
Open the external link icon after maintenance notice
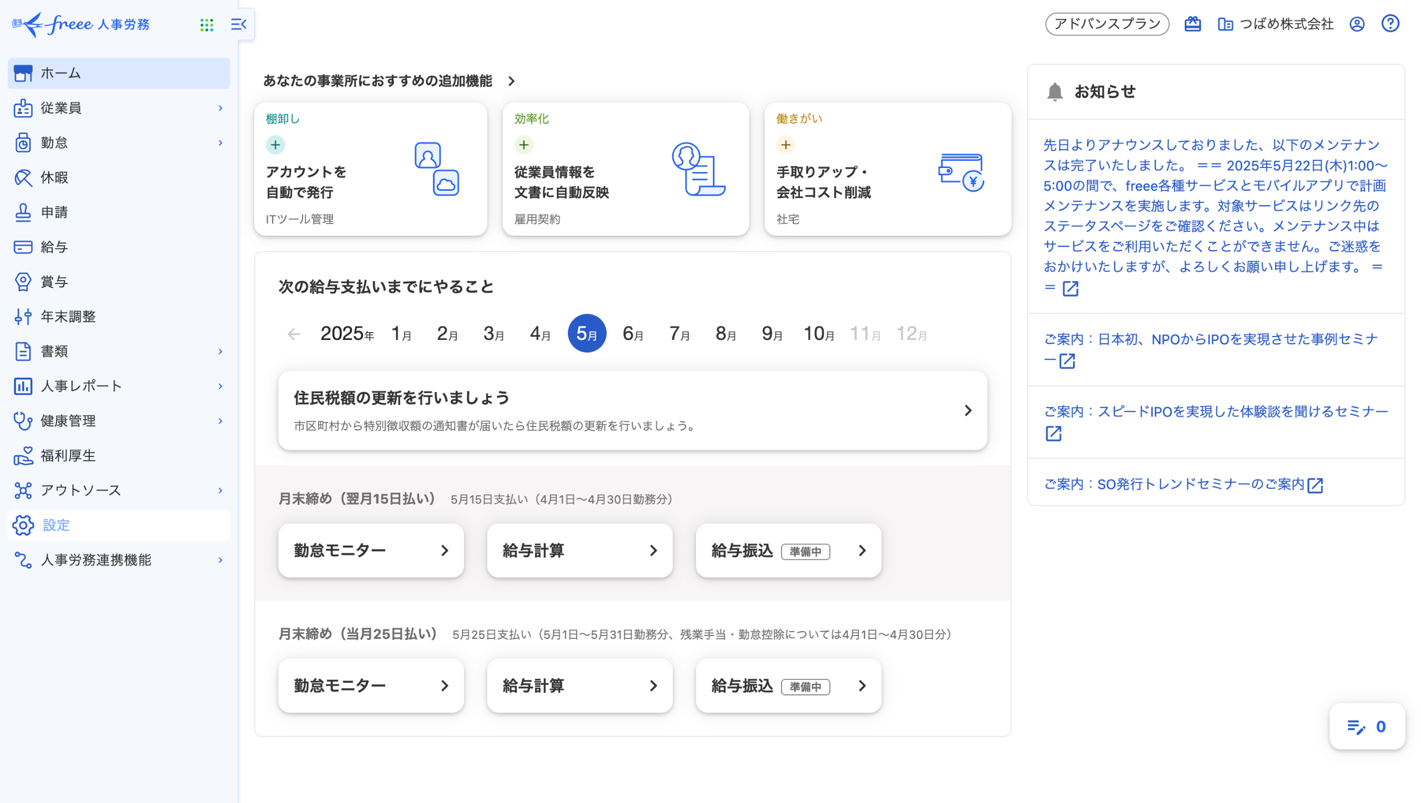point(1070,288)
